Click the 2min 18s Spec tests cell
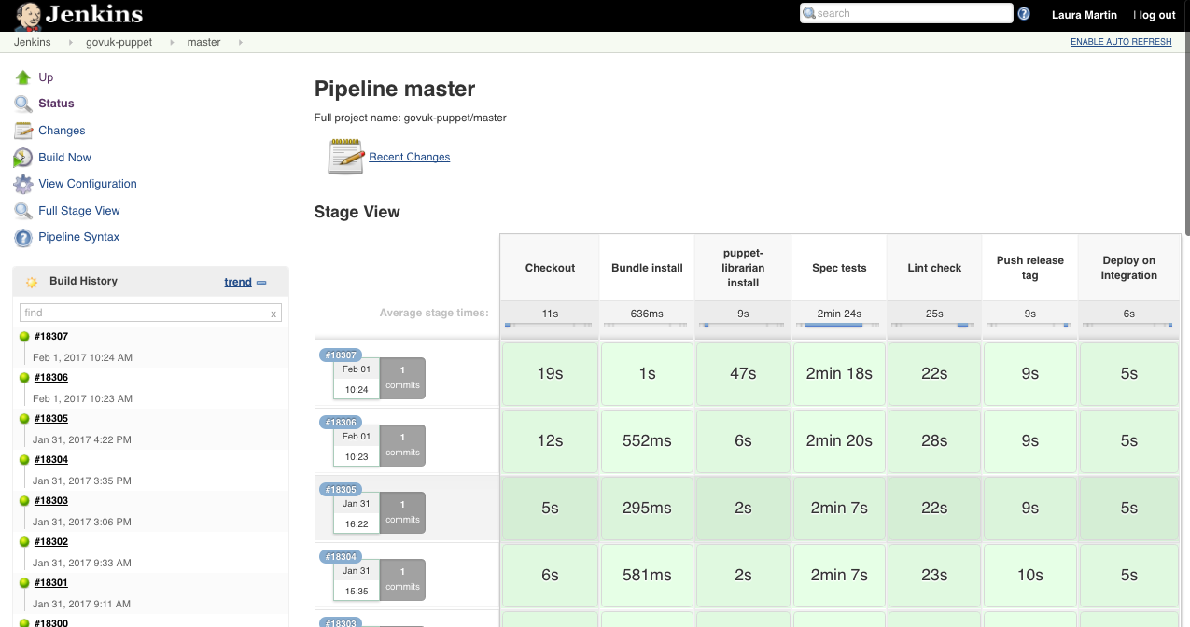This screenshot has width=1190, height=627. 839,374
